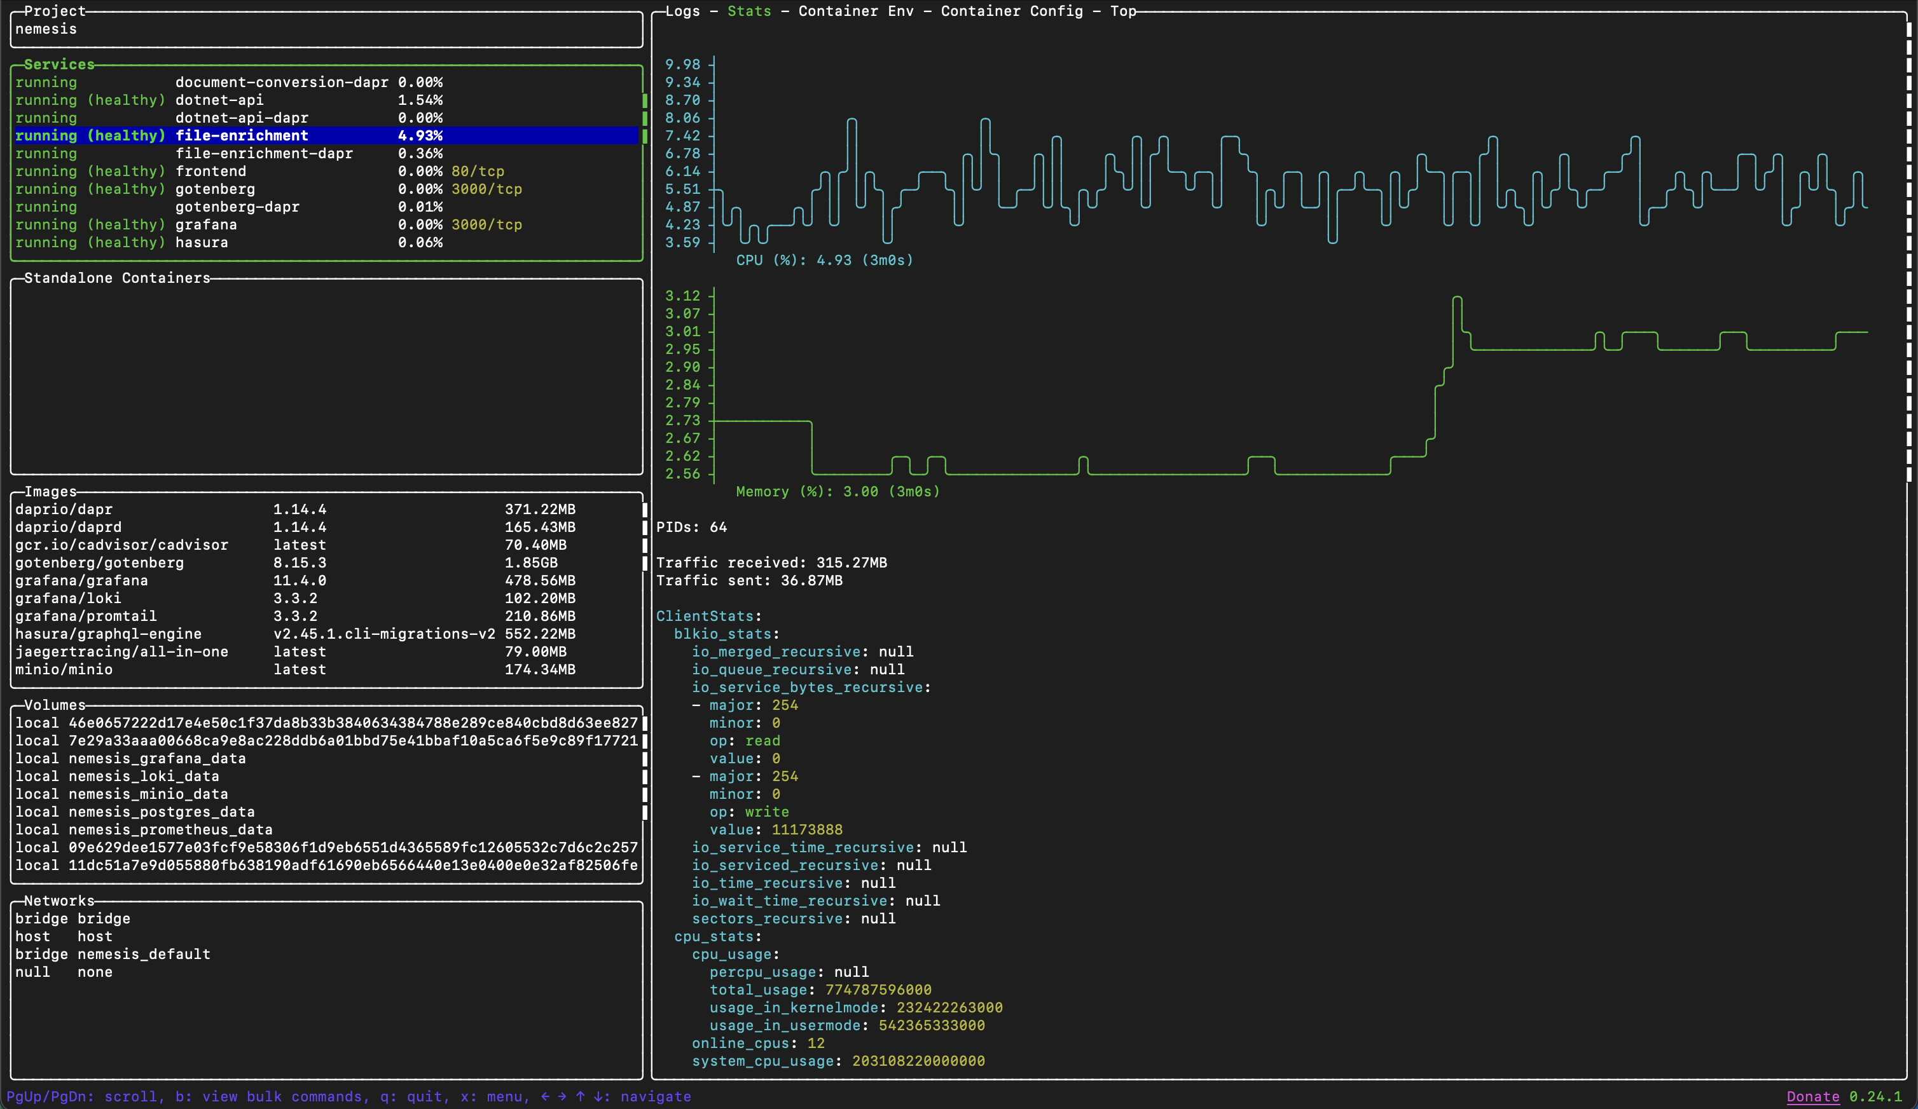1918x1109 pixels.
Task: Select the frontend service entry
Action: pos(211,171)
